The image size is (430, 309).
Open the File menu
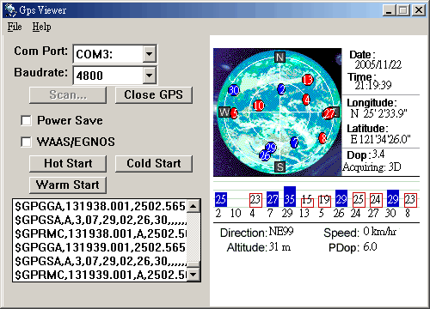click(x=15, y=27)
